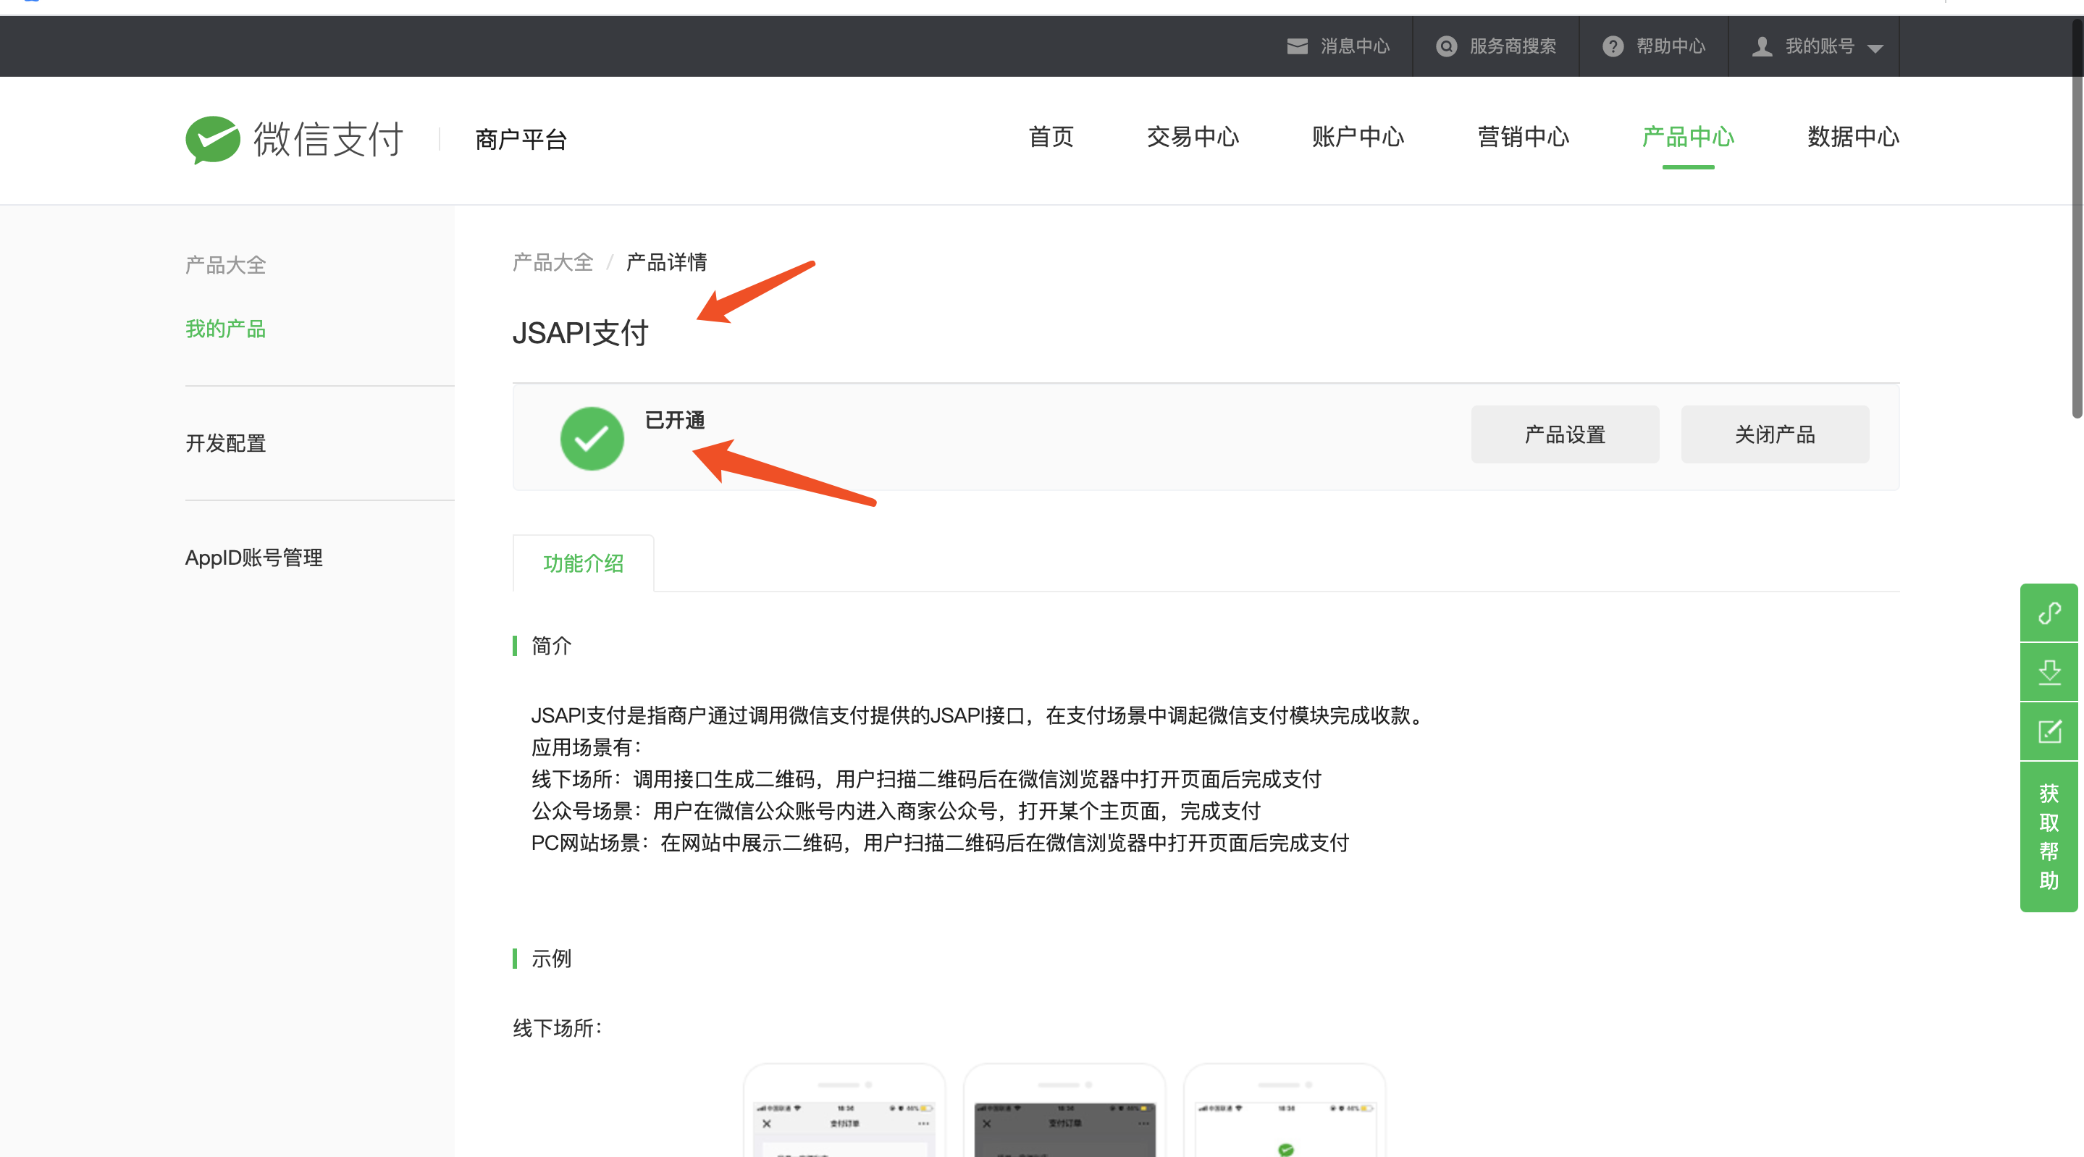Click the help center question mark icon
This screenshot has height=1157, width=2084.
click(x=1613, y=46)
